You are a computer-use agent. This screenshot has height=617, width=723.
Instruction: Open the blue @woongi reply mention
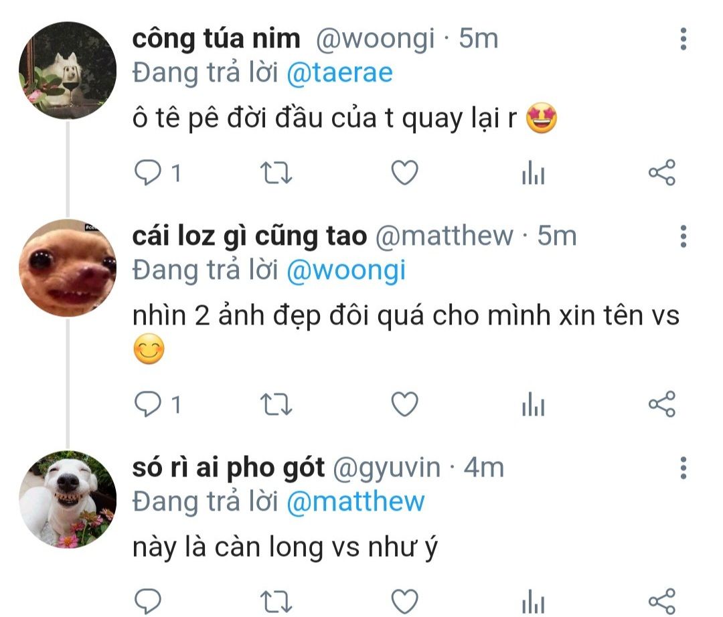[346, 270]
